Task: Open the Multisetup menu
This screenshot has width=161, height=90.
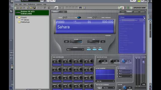Action: click(x=31, y=4)
